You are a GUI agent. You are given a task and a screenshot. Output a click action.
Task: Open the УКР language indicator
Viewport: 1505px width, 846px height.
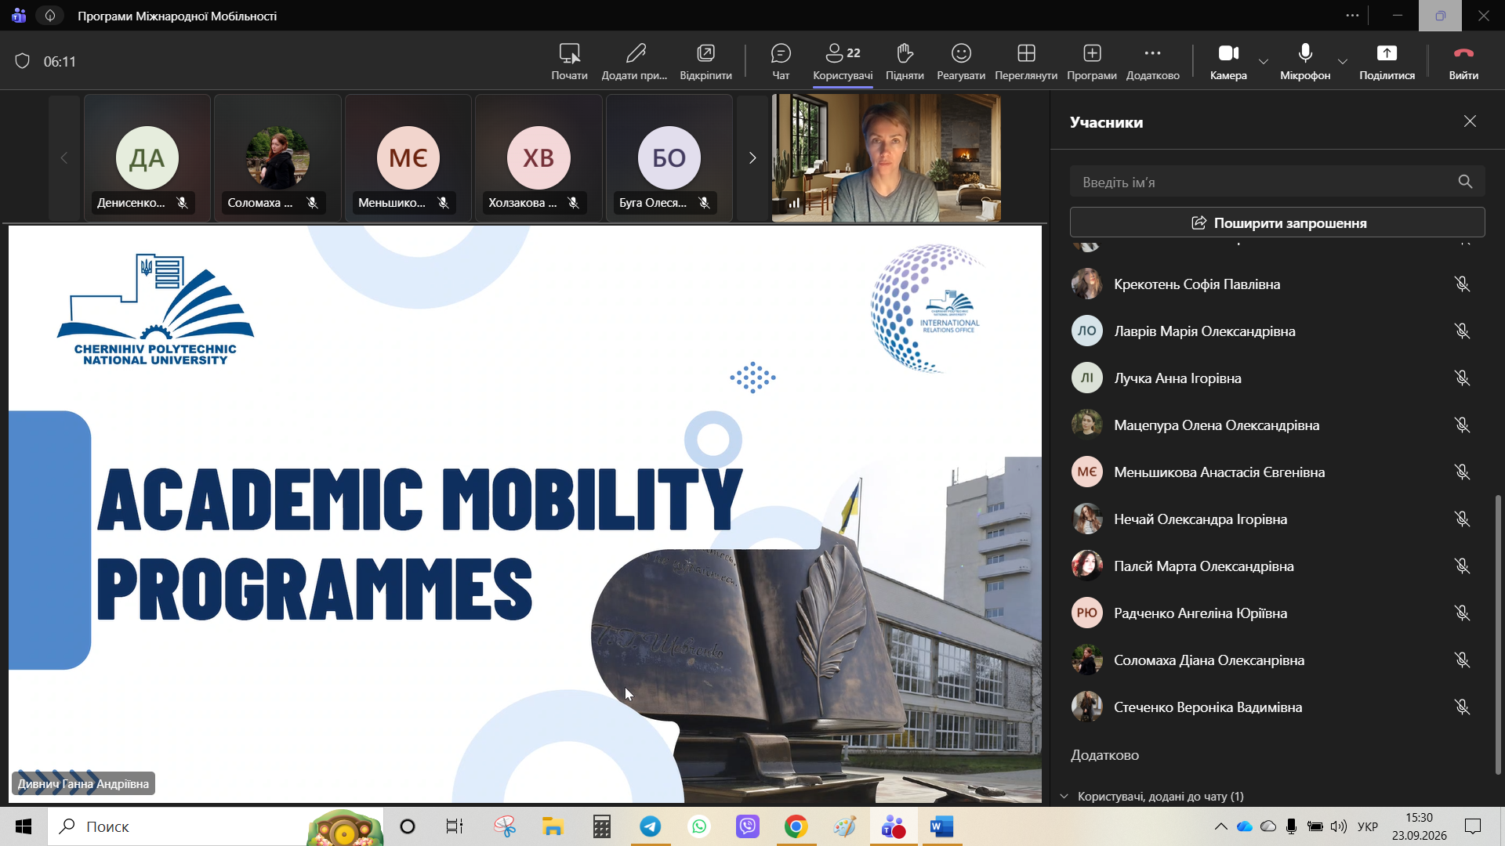(1368, 826)
